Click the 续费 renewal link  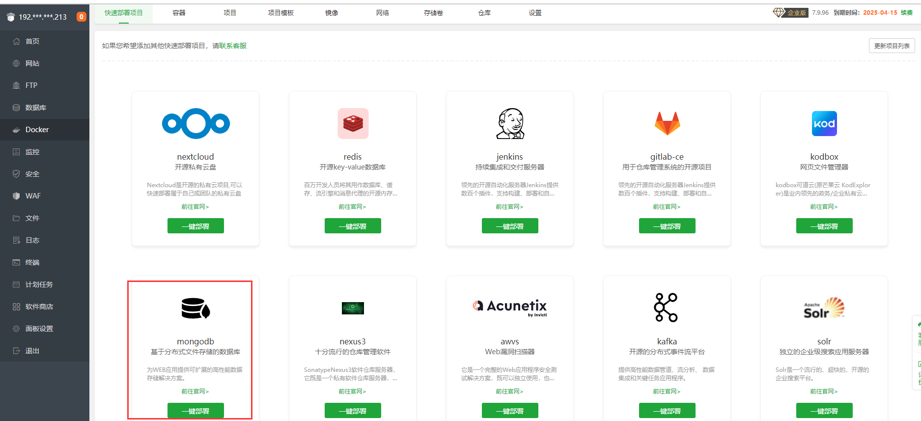point(906,12)
